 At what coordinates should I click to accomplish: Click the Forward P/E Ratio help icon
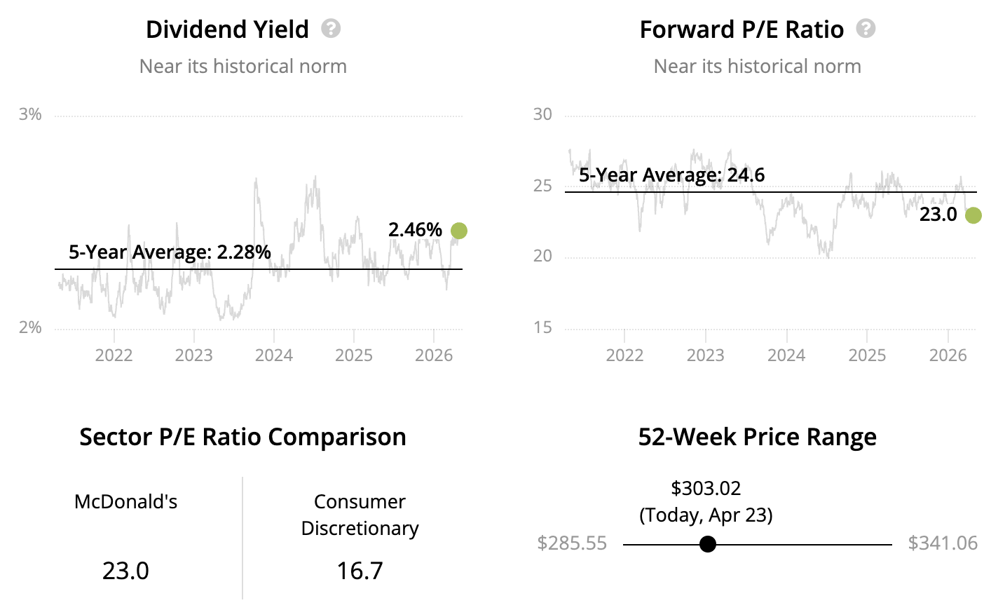pos(866,29)
